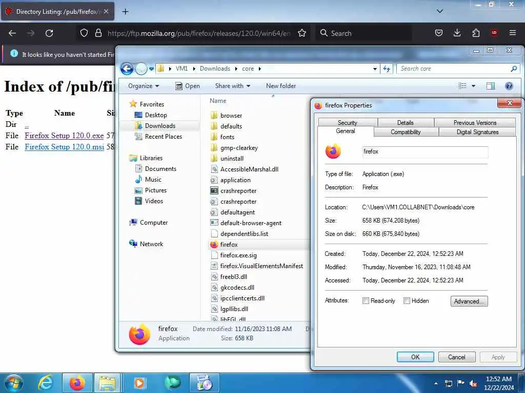Click OK in firefox Properties
Screen dimensions: 525x393
pyautogui.click(x=415, y=357)
